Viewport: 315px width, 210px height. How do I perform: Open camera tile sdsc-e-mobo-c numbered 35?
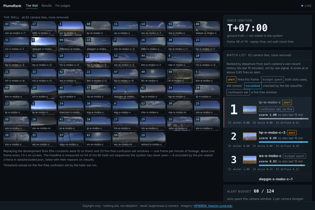pos(180,124)
